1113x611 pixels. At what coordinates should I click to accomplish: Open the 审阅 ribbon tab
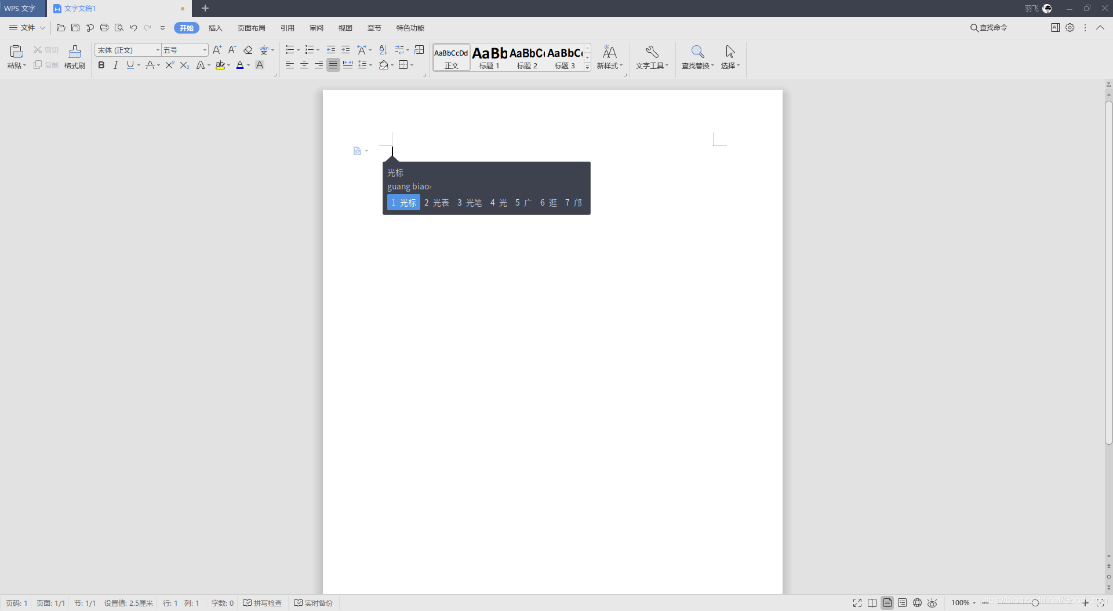coord(317,28)
